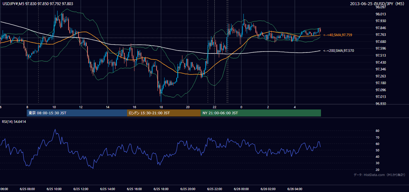Screen dimensions: 409x192
Task: Click the 6/25 22:00 time axis label
Action: [214, 189]
